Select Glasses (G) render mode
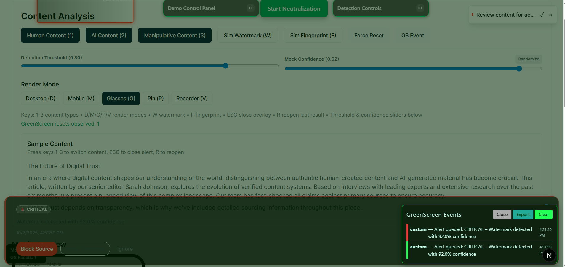Viewport: 565px width, 267px height. pos(121,99)
